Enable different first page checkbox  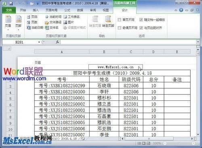click(x=119, y=20)
